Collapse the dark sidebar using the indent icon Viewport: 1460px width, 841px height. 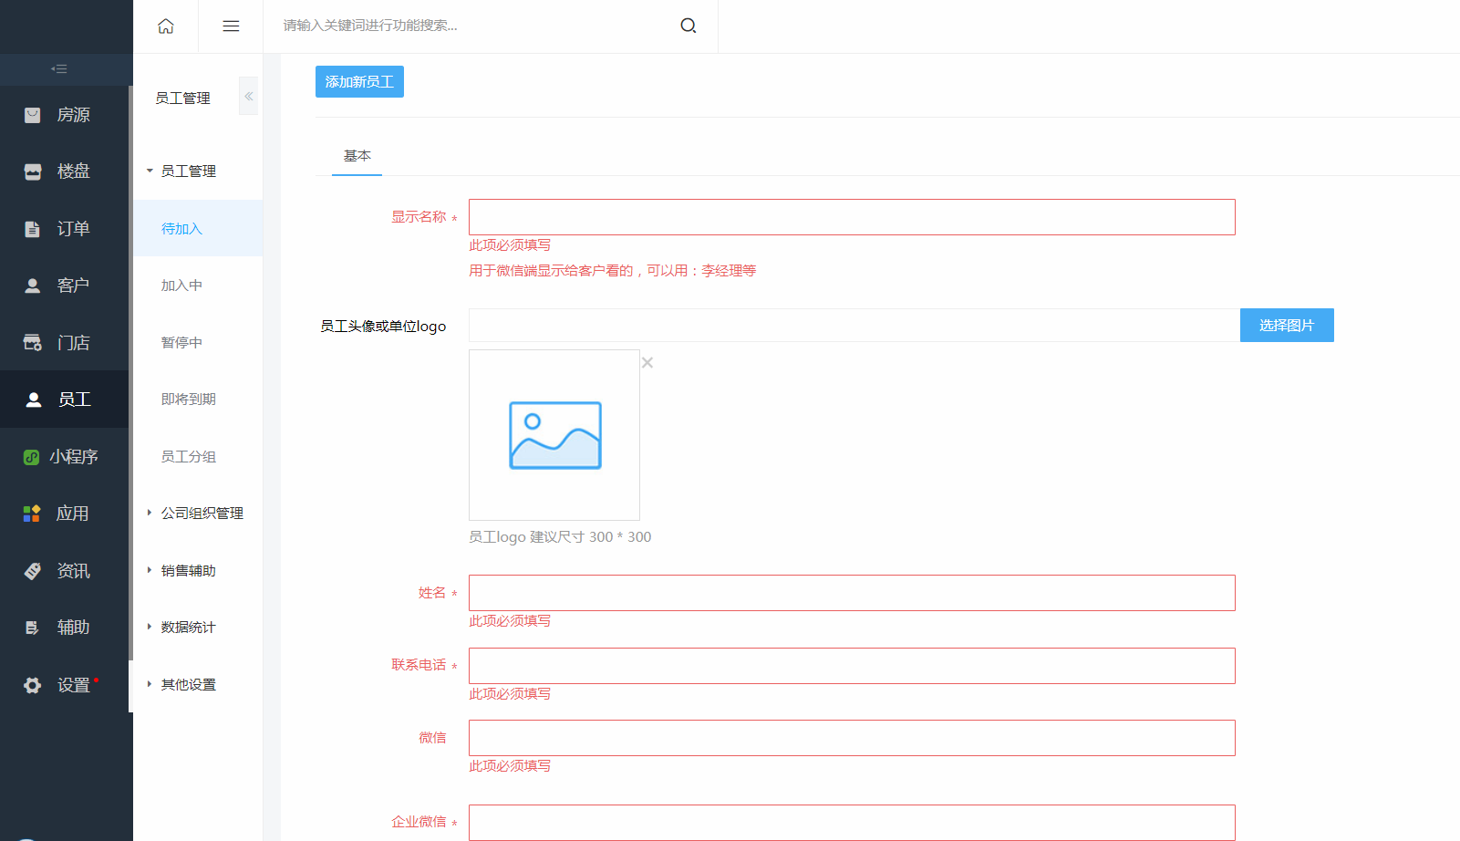coord(59,69)
